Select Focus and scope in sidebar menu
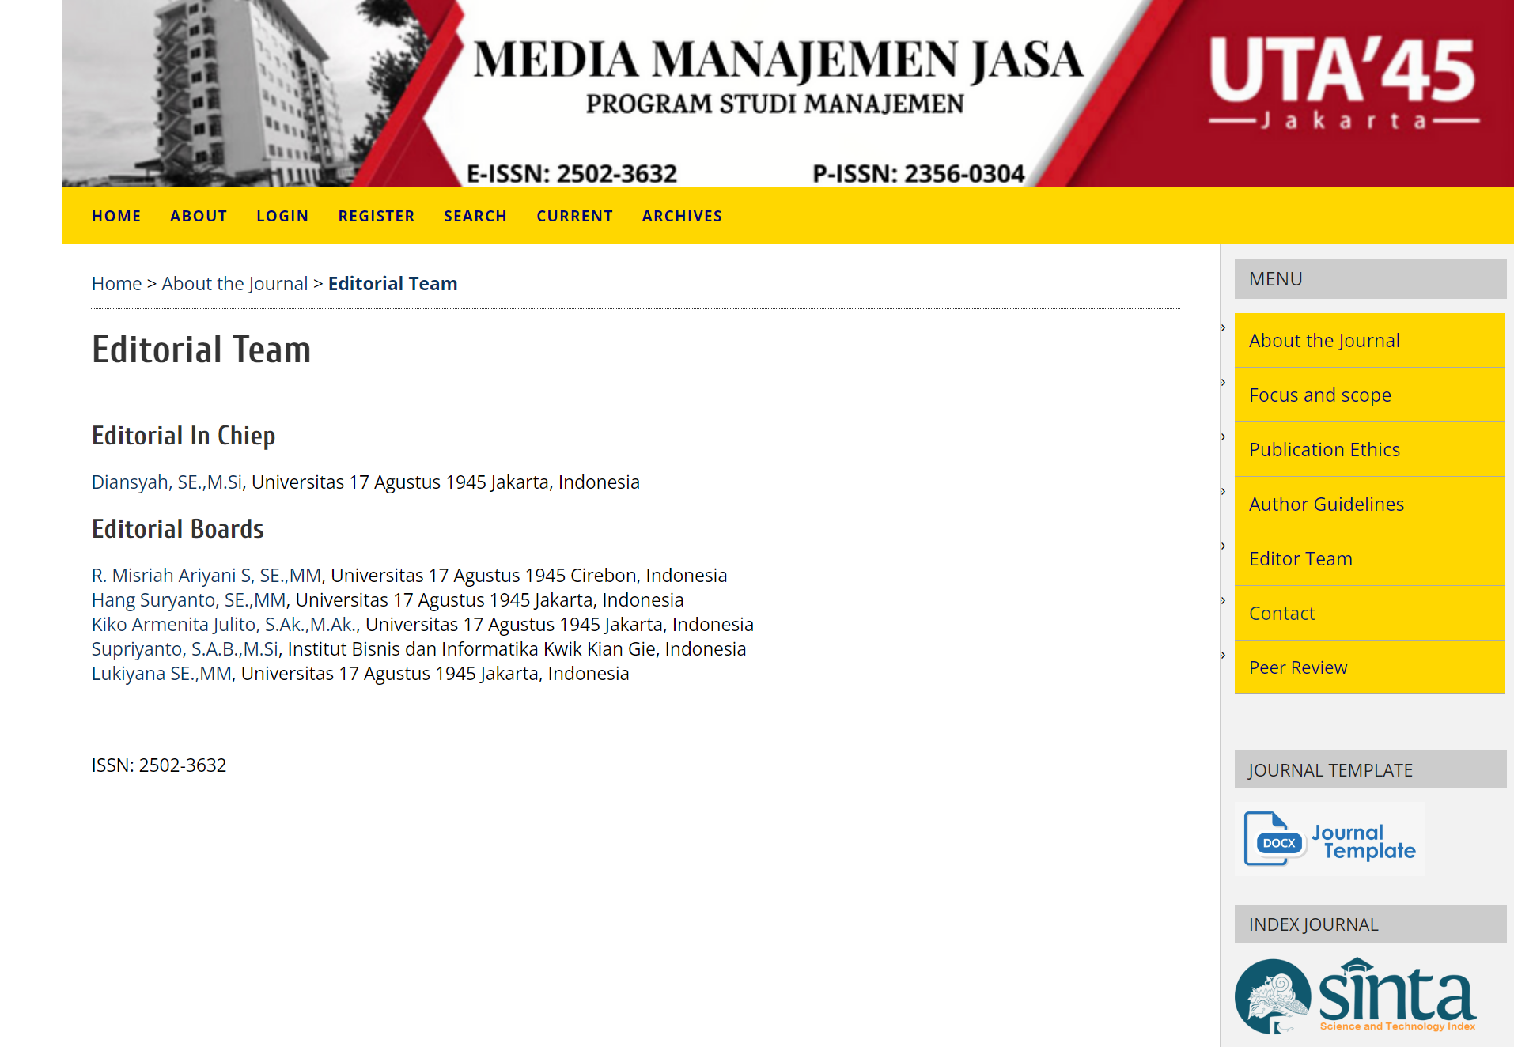This screenshot has width=1514, height=1047. click(x=1319, y=395)
